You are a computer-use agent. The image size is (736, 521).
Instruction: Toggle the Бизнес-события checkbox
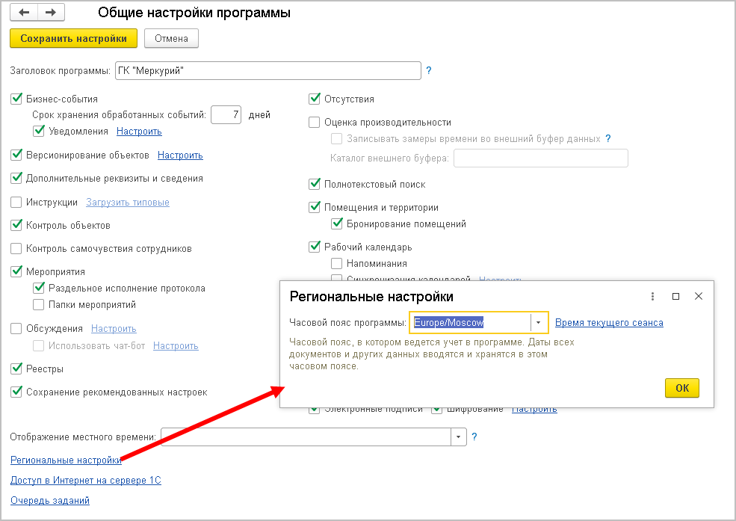click(16, 99)
